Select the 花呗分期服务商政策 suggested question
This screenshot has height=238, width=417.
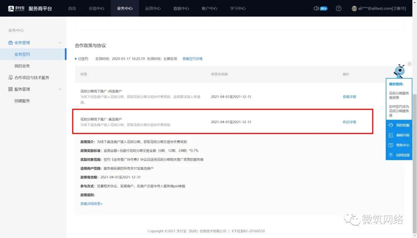click(399, 96)
